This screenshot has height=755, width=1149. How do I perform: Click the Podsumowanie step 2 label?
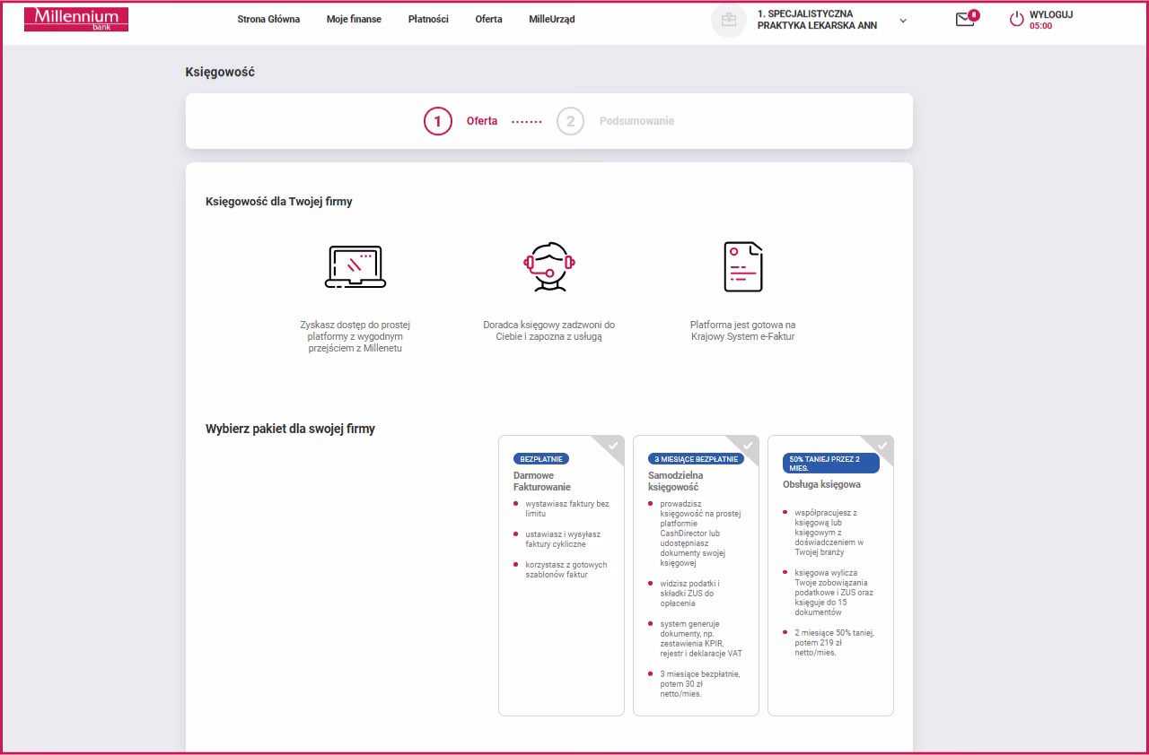(636, 121)
